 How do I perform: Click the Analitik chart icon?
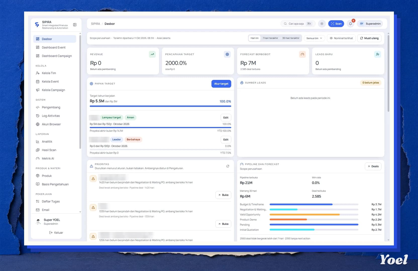point(38,142)
